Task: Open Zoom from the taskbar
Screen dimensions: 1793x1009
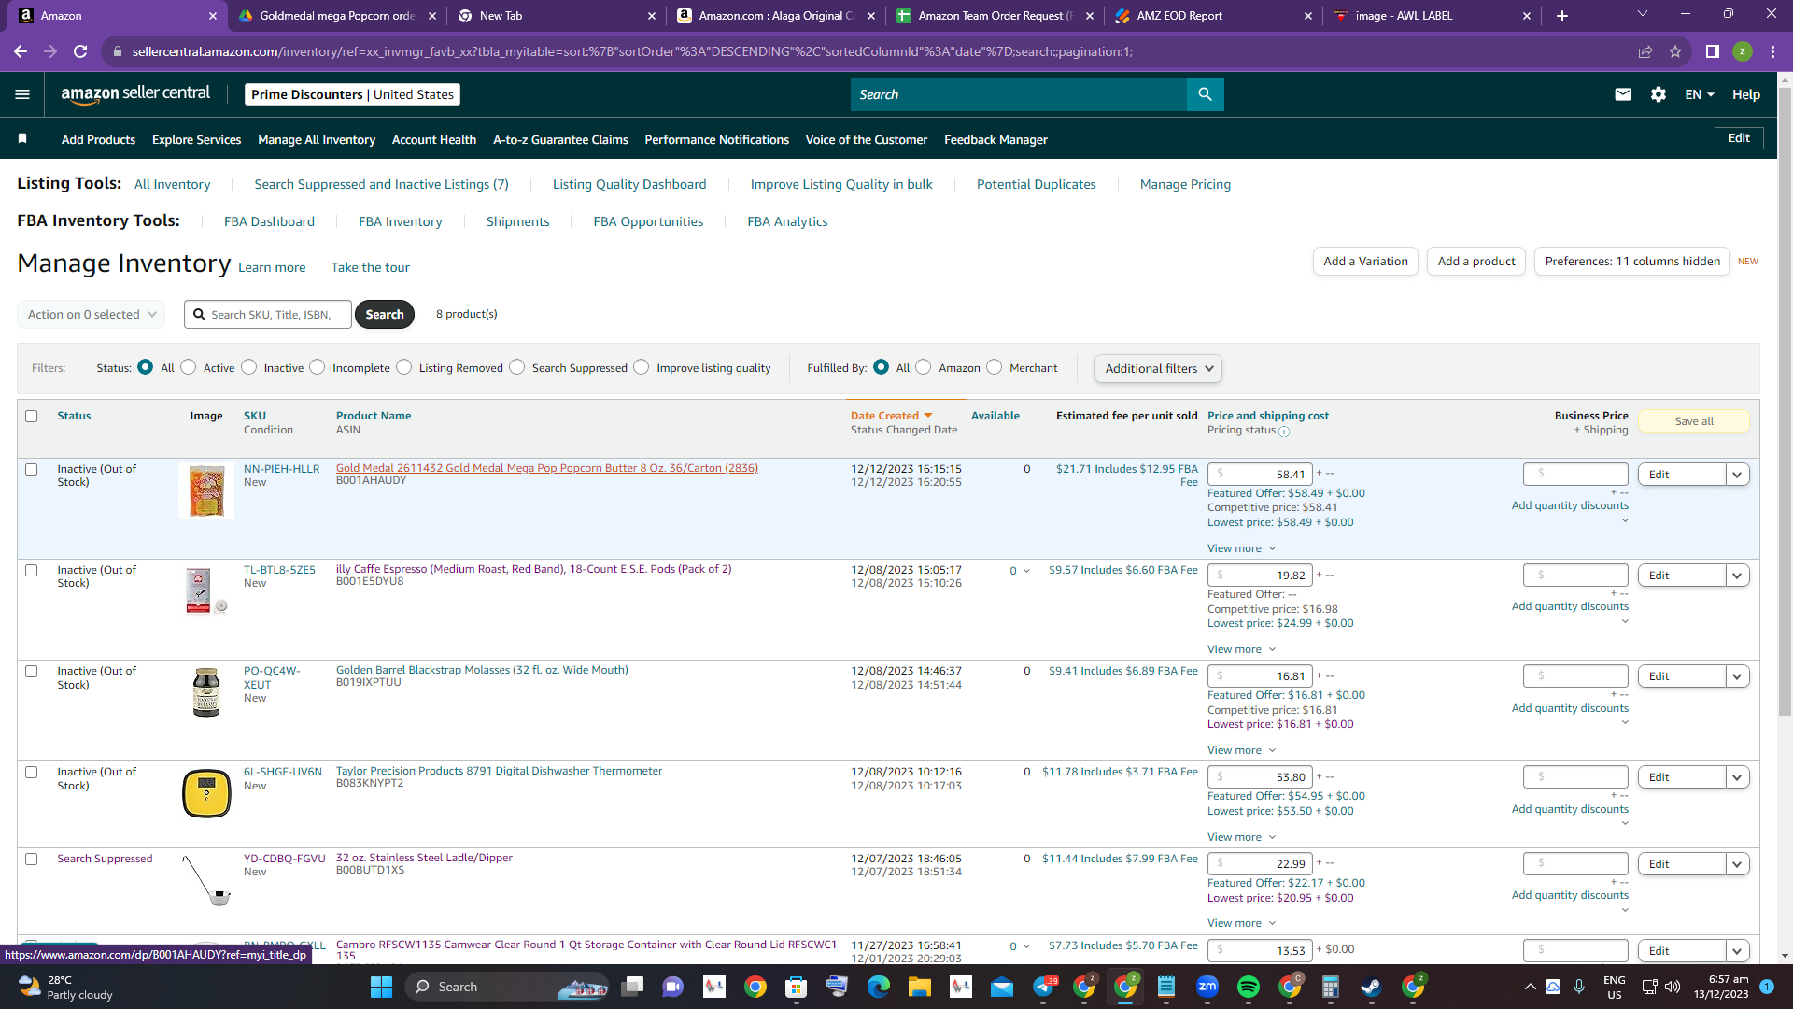Action: 1207,987
